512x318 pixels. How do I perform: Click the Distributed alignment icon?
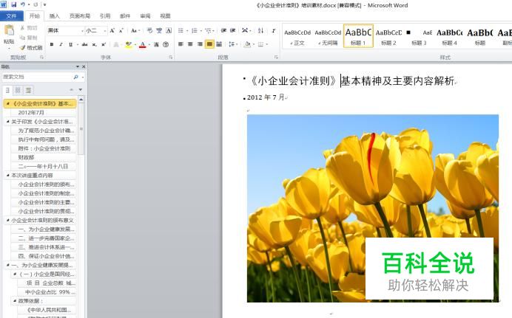pyautogui.click(x=219, y=44)
